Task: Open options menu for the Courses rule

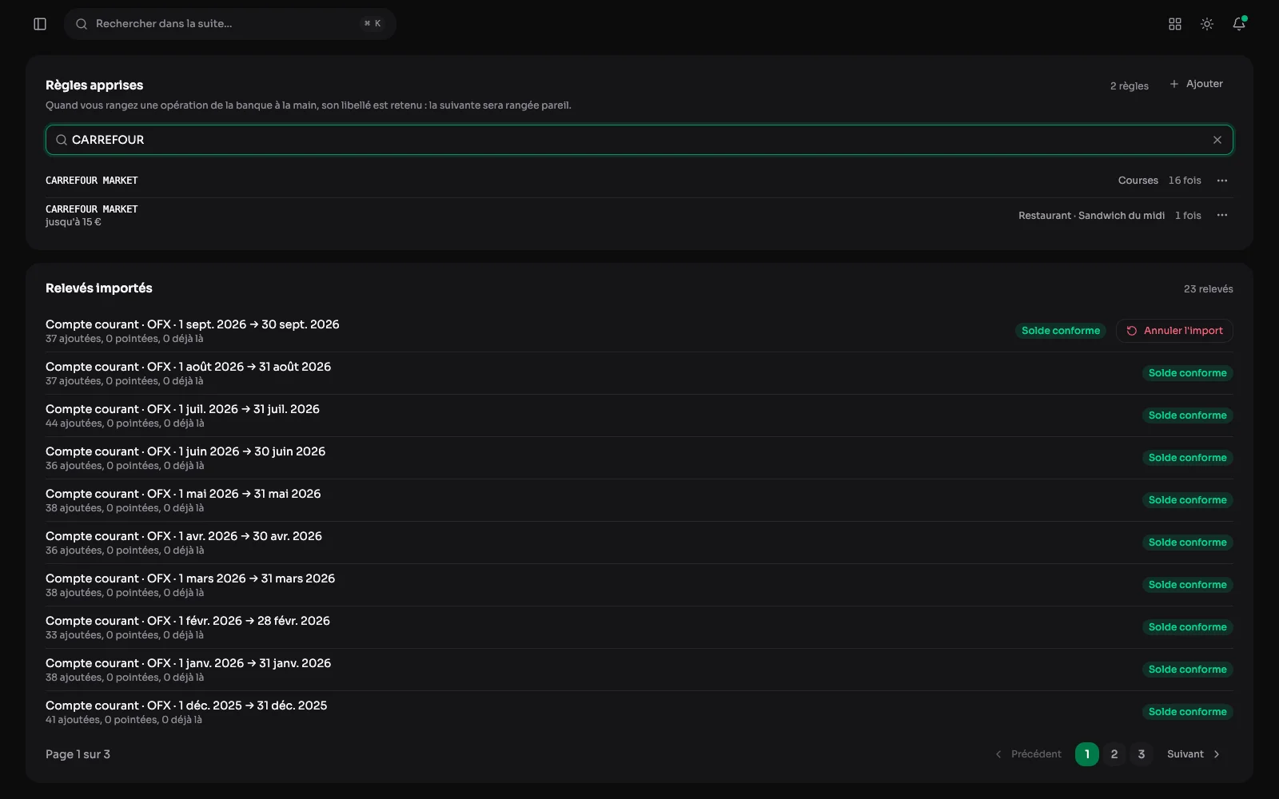Action: 1222,181
